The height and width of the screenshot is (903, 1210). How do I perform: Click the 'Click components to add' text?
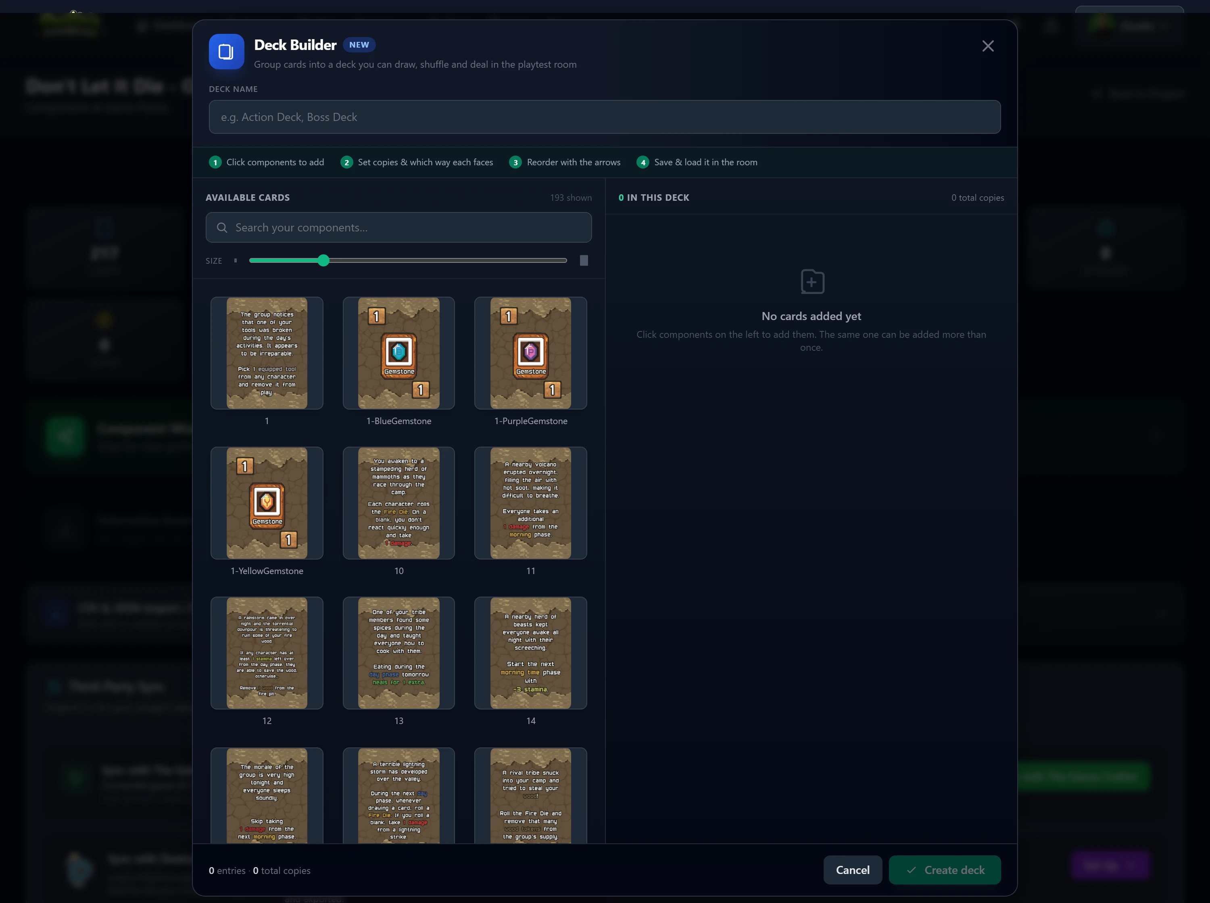pos(275,162)
